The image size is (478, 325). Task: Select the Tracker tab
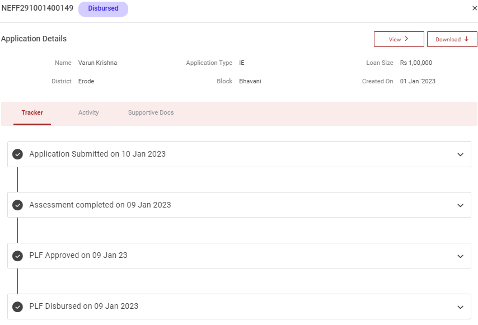32,113
